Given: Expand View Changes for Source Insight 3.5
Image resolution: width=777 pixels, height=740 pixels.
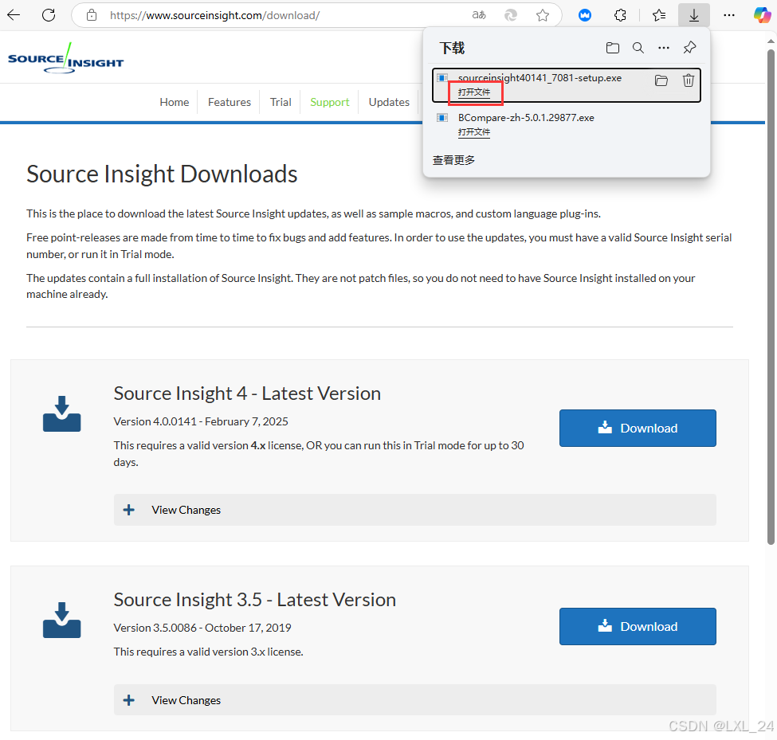Looking at the screenshot, I should [x=414, y=700].
